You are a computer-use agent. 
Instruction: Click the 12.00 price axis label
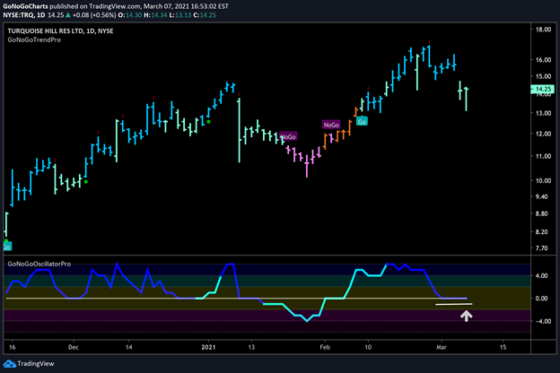pyautogui.click(x=543, y=134)
